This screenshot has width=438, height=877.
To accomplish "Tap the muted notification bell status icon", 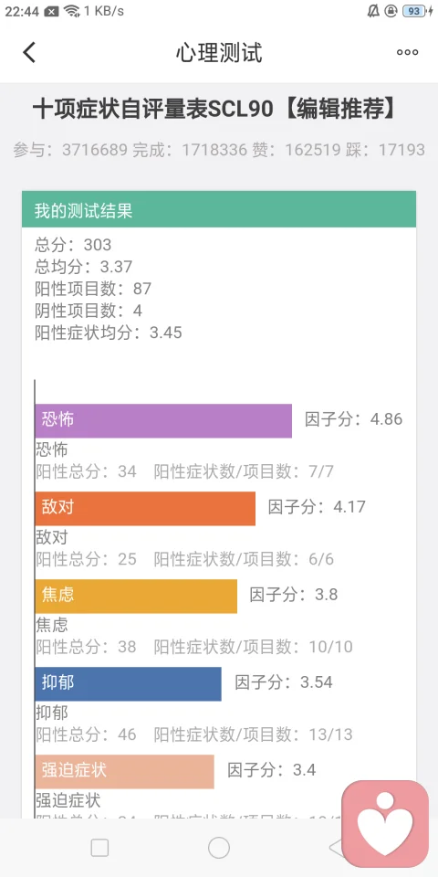I will [373, 11].
